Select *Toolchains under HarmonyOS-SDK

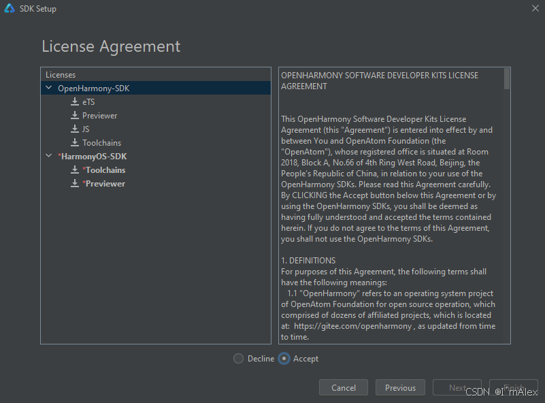pos(156,170)
